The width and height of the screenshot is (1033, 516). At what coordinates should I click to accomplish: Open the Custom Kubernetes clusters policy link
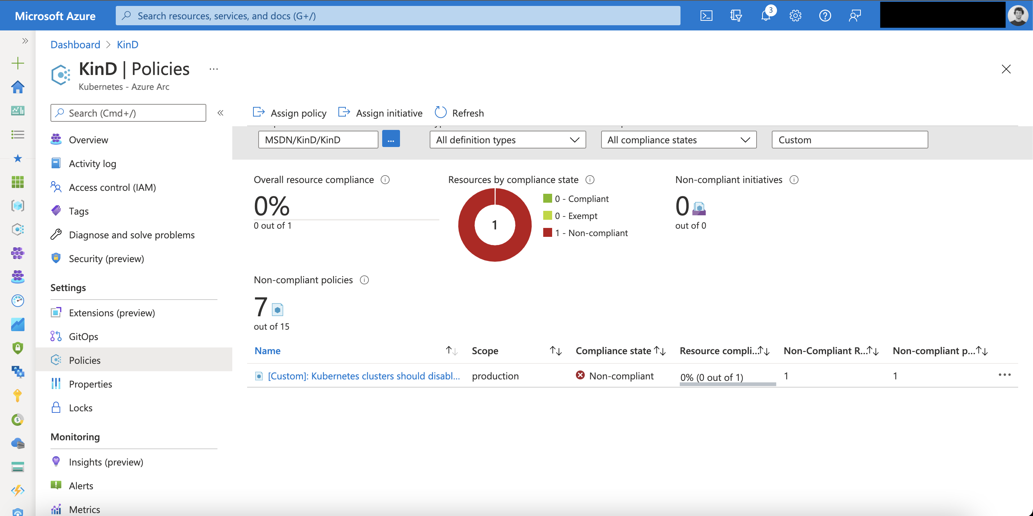[363, 376]
